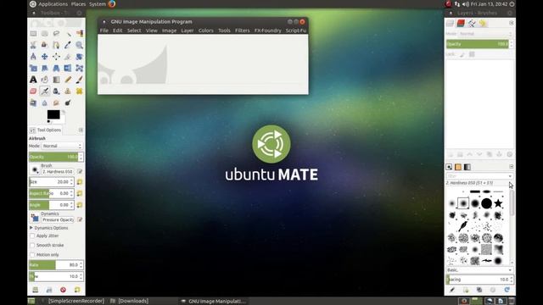Image resolution: width=543 pixels, height=305 pixels.
Task: Select the Color Picker eyedropper tool
Action: (68, 45)
